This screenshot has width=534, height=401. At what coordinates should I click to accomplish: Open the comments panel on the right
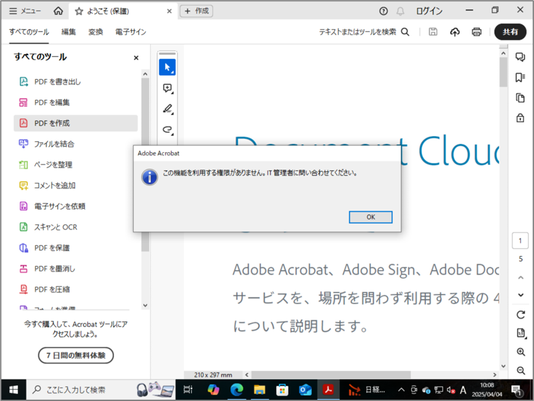[x=520, y=57]
